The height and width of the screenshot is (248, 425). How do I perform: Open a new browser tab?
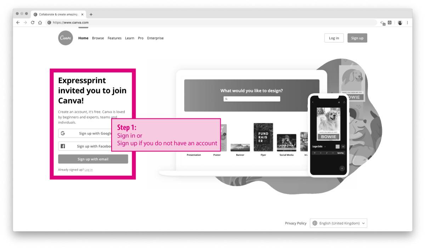91,14
